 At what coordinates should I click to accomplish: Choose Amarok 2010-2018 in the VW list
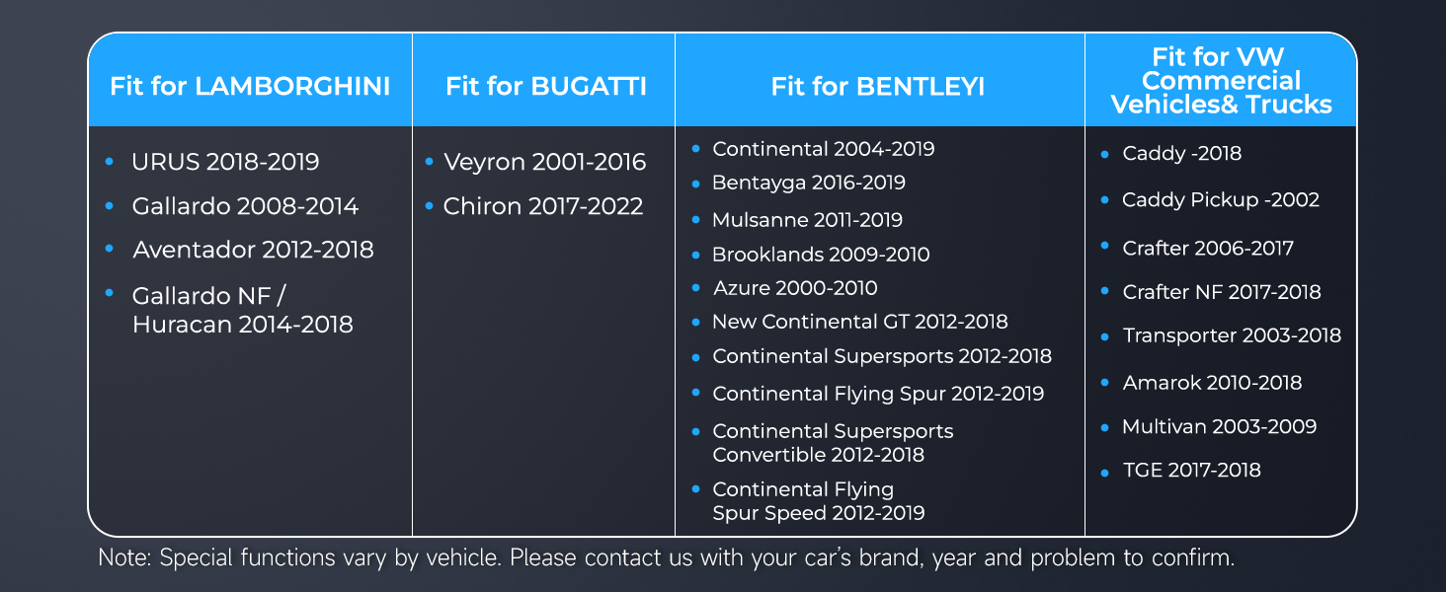click(1212, 383)
